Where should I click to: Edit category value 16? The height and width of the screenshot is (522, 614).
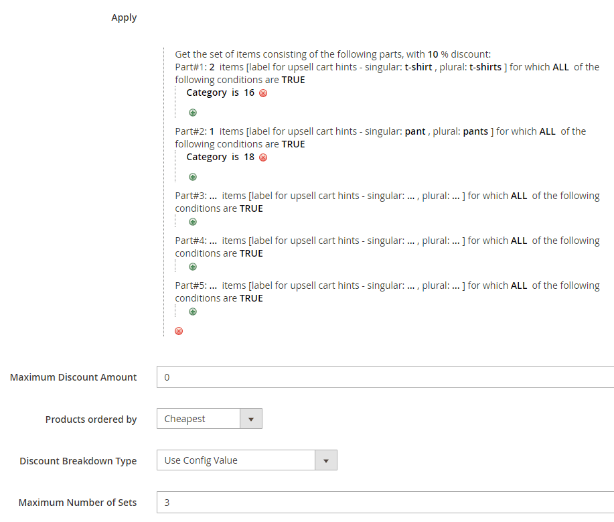[x=249, y=93]
